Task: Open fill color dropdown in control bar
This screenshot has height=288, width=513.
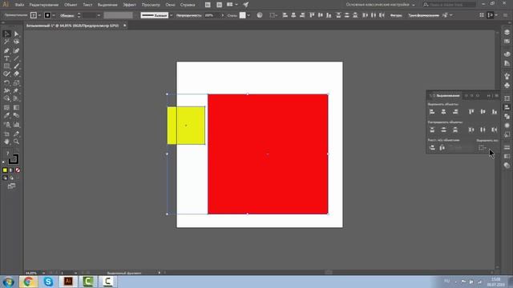Action: (x=39, y=15)
